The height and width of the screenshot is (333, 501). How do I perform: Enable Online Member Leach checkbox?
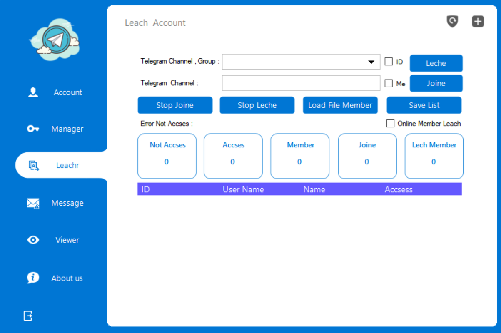coord(390,124)
